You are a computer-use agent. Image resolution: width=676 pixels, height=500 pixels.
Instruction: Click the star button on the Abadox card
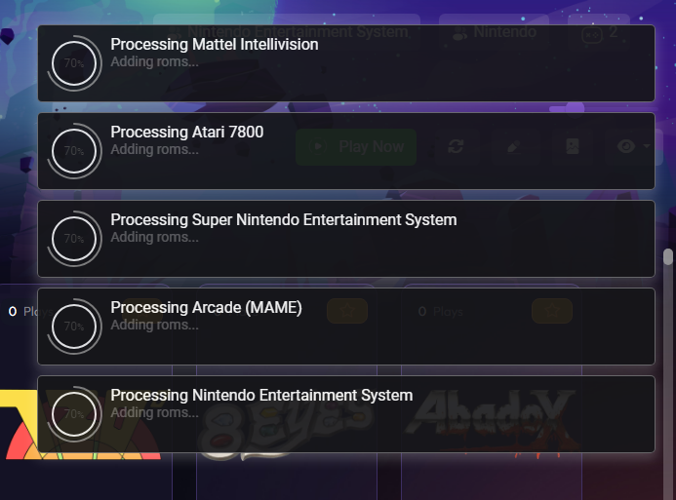tap(552, 311)
